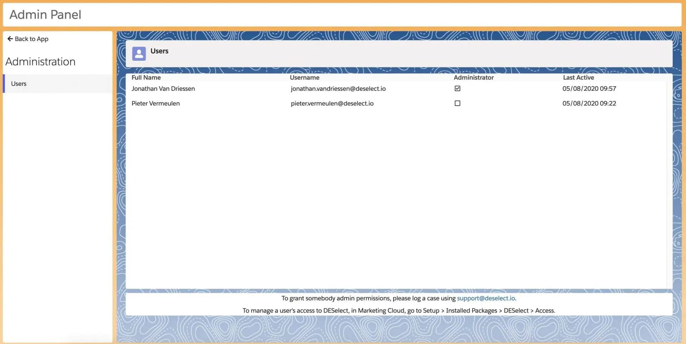Click the Back to App link
This screenshot has height=344, width=686.
click(31, 39)
